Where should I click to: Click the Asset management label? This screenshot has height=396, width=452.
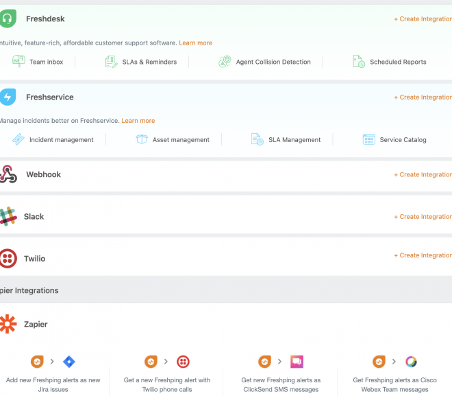click(181, 140)
